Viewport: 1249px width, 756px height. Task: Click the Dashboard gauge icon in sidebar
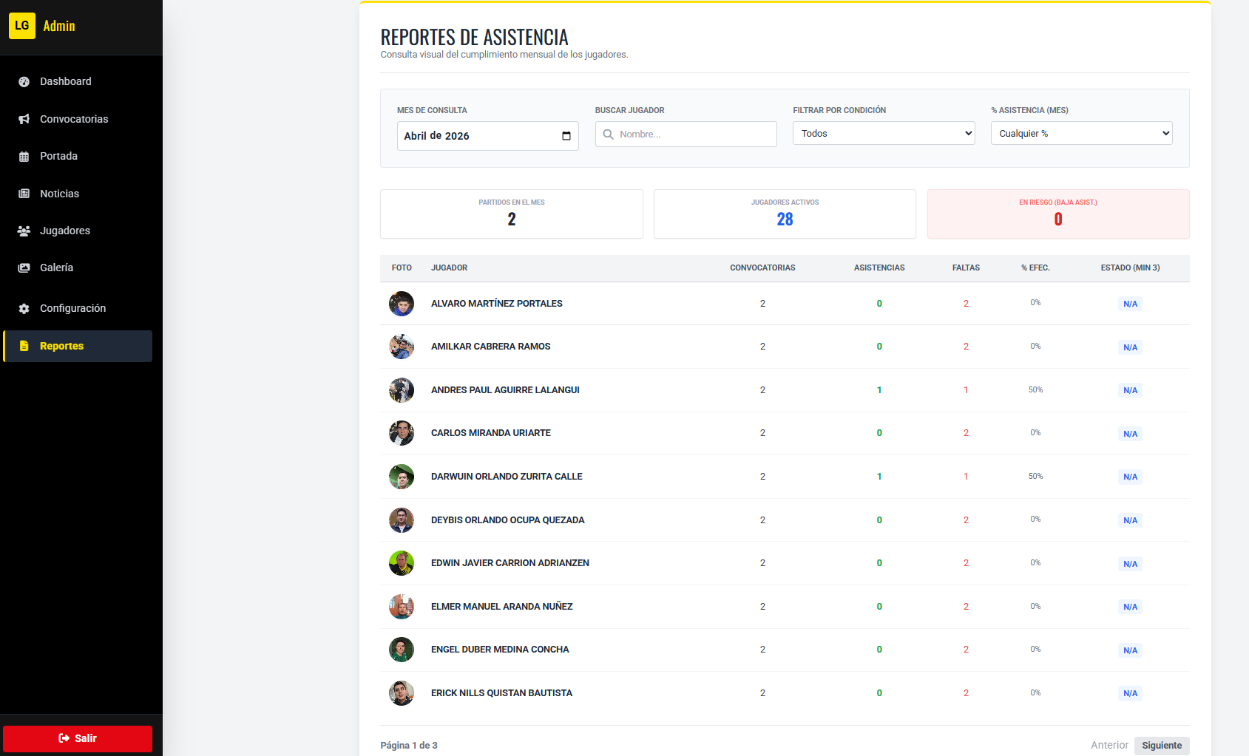[24, 82]
